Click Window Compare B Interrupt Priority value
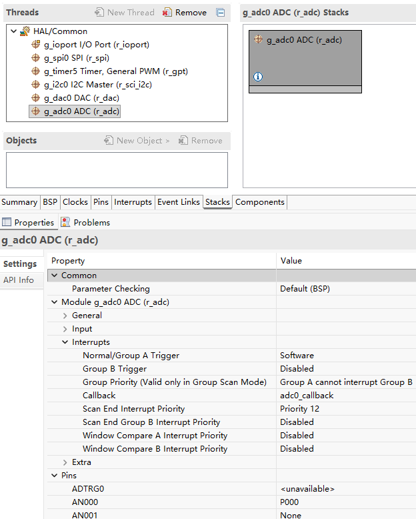The height and width of the screenshot is (519, 416). [x=346, y=449]
